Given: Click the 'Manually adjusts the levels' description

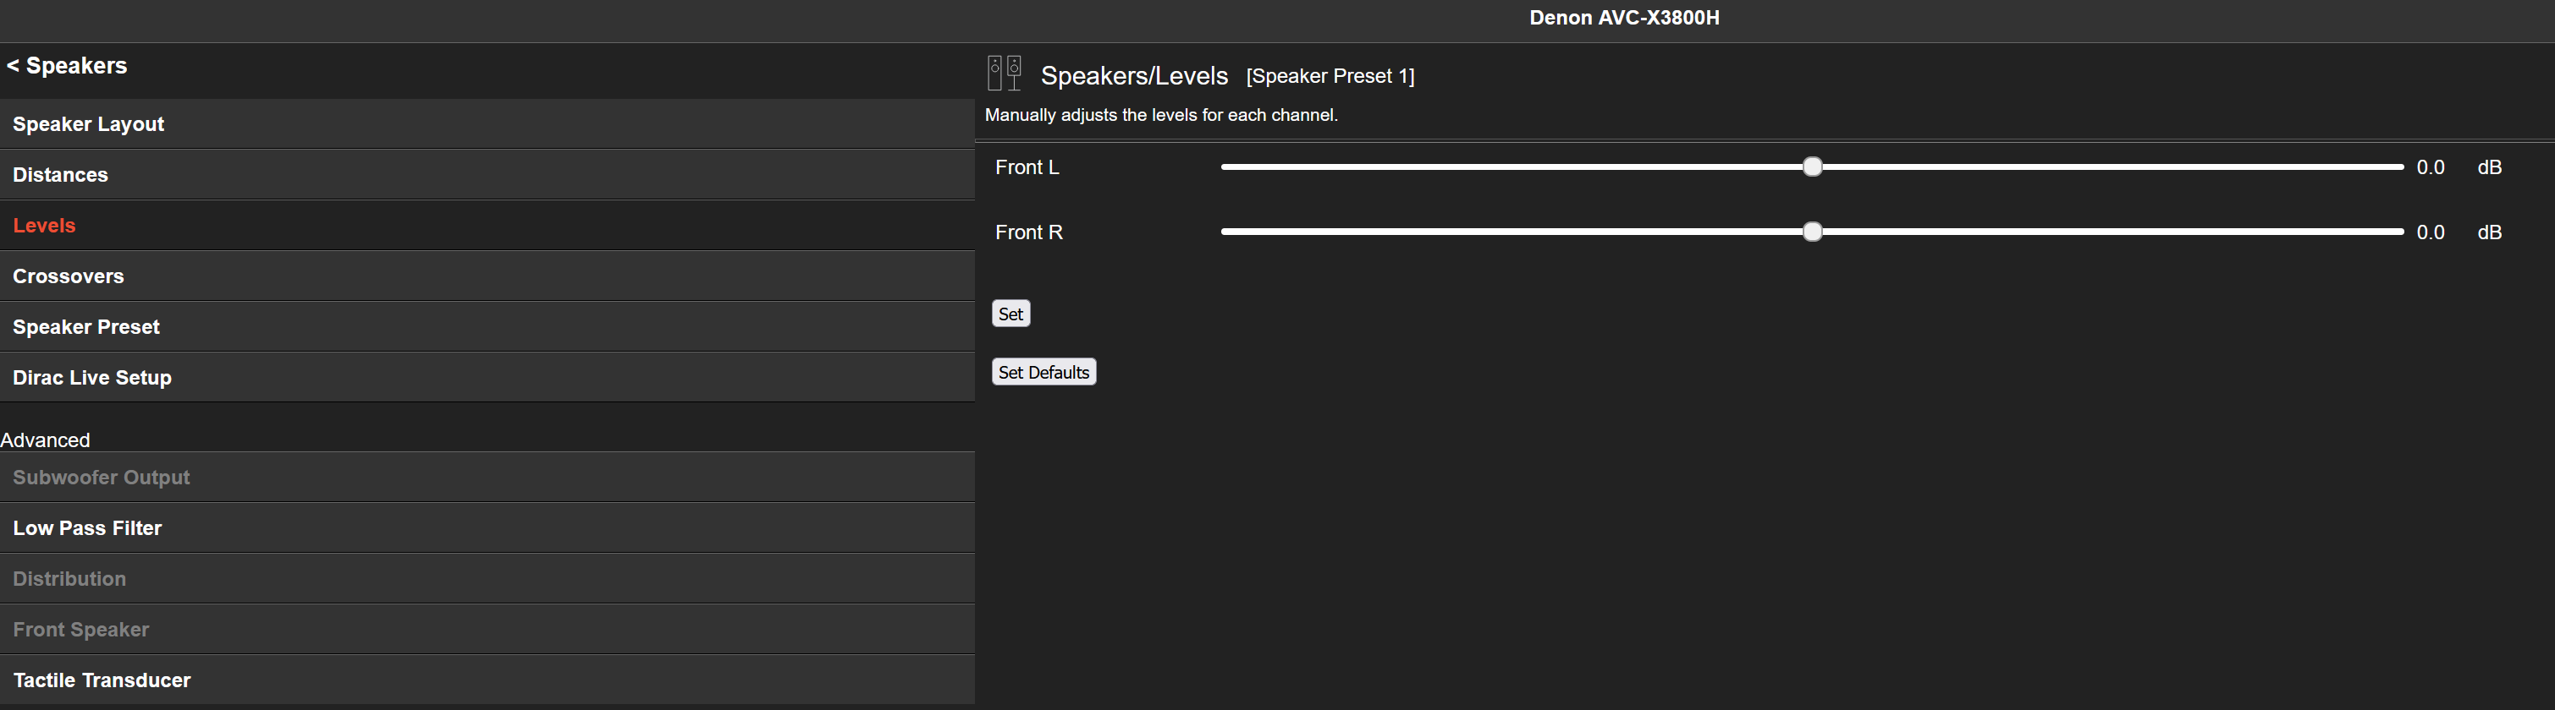Looking at the screenshot, I should click(x=1160, y=115).
